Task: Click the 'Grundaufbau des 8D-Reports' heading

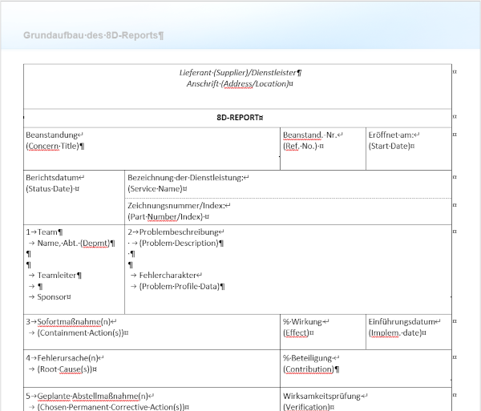Action: coord(93,36)
